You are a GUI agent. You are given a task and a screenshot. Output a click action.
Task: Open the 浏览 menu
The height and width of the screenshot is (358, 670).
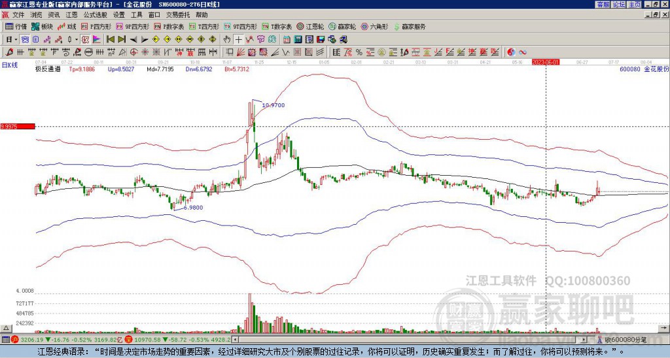37,15
